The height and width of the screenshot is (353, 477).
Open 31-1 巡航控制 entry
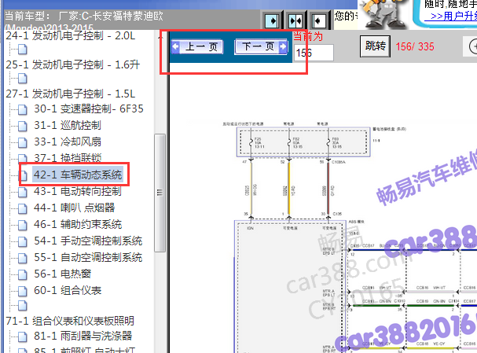pyautogui.click(x=68, y=125)
